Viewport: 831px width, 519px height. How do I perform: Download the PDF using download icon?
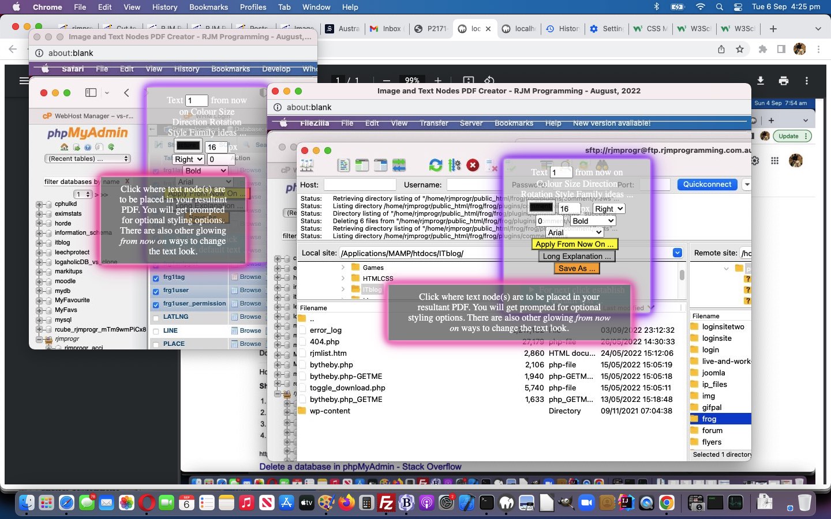click(x=761, y=81)
